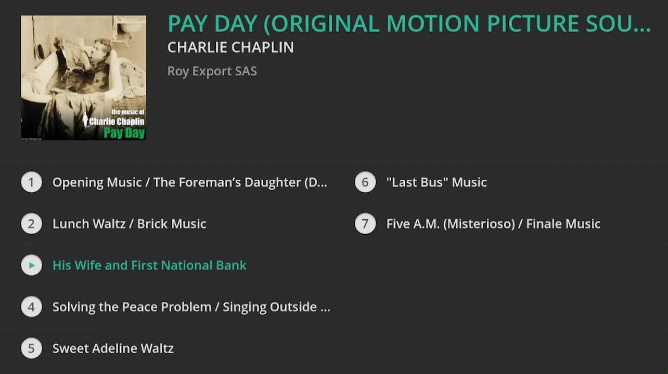Open the Charlie Chaplin artist page
Image resolution: width=668 pixels, height=374 pixels.
point(230,47)
